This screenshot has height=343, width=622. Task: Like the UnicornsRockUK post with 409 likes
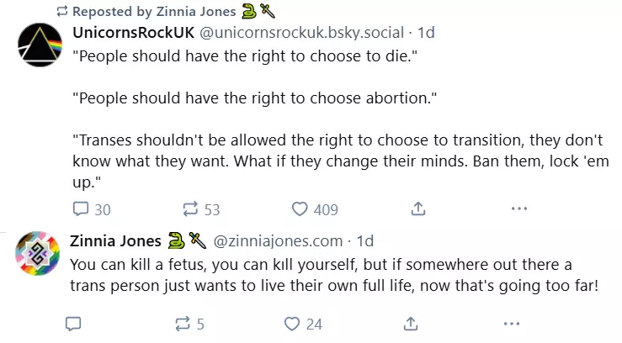315,209
